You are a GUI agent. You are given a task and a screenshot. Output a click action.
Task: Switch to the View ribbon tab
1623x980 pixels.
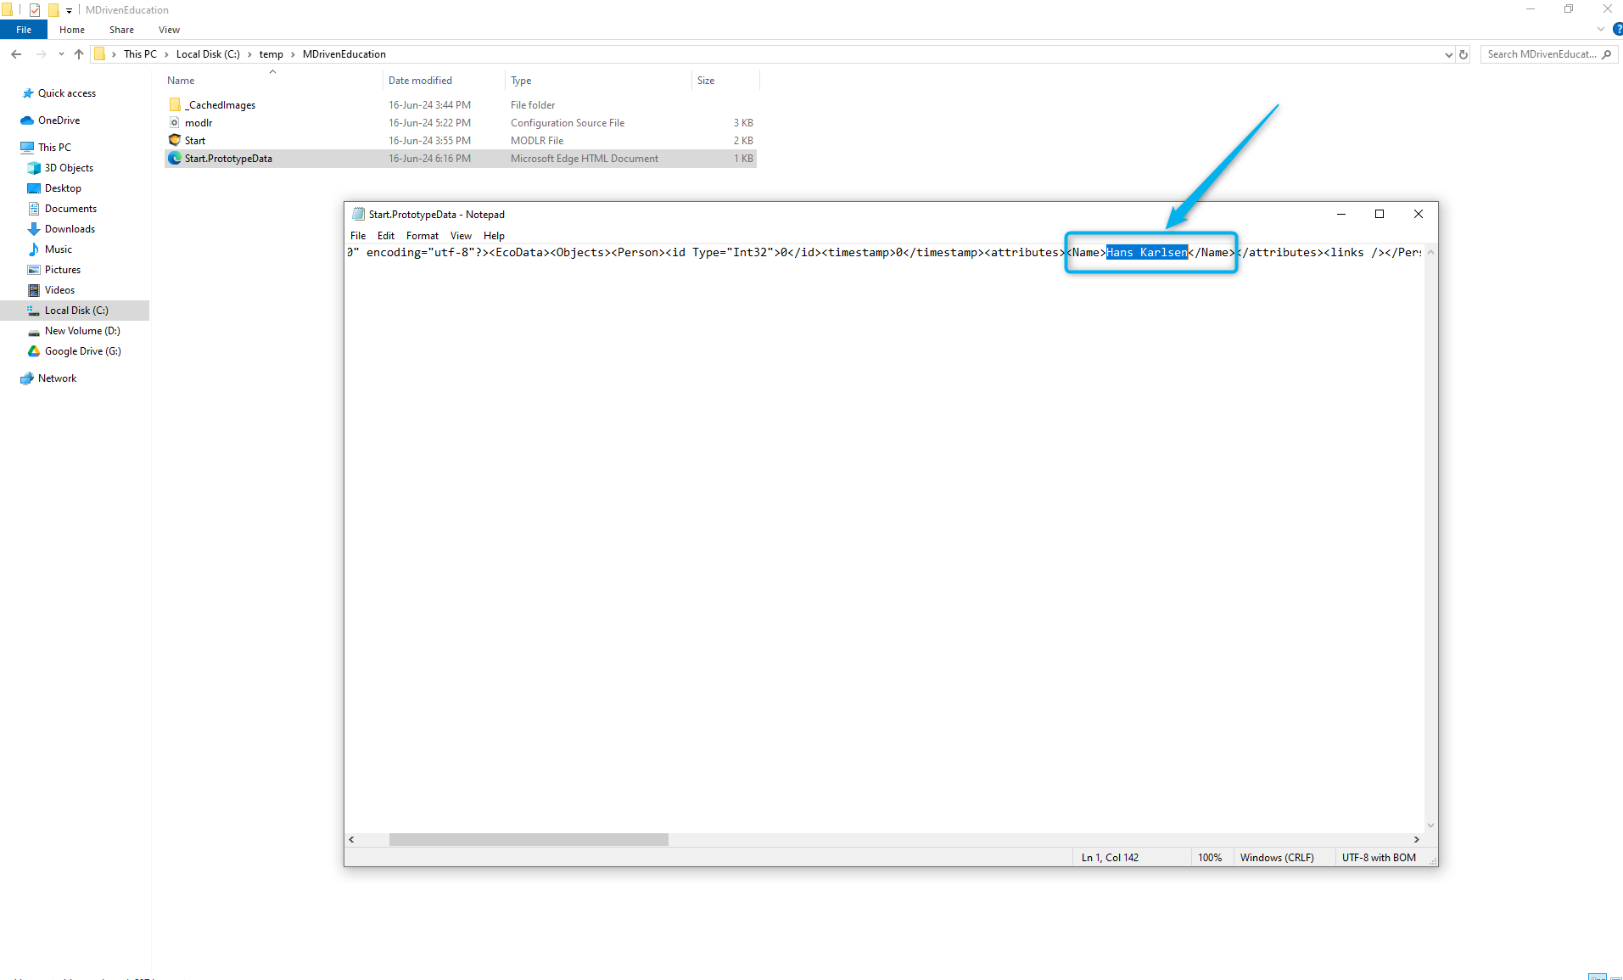click(169, 30)
